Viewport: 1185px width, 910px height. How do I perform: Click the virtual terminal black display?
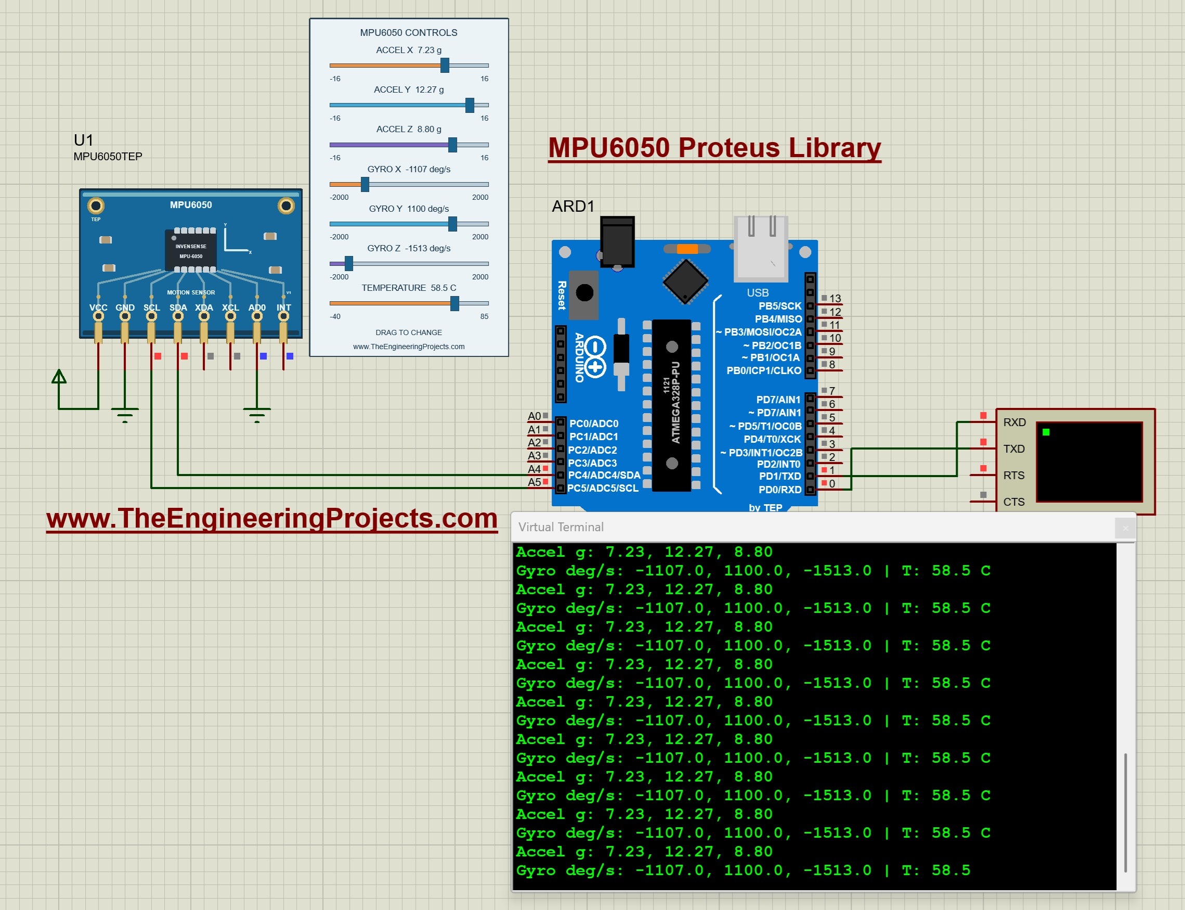[x=1089, y=462]
